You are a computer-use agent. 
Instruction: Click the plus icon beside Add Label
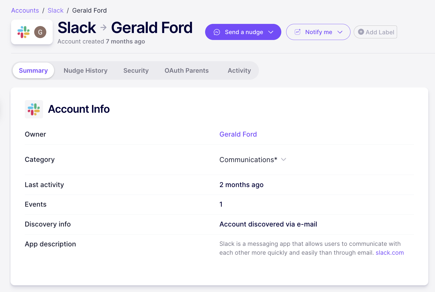(361, 32)
